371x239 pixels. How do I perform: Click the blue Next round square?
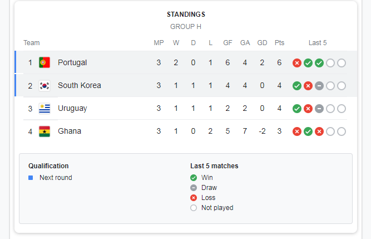tap(31, 178)
